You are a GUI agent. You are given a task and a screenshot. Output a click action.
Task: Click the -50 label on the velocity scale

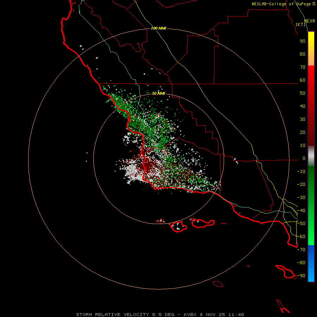[301, 224]
